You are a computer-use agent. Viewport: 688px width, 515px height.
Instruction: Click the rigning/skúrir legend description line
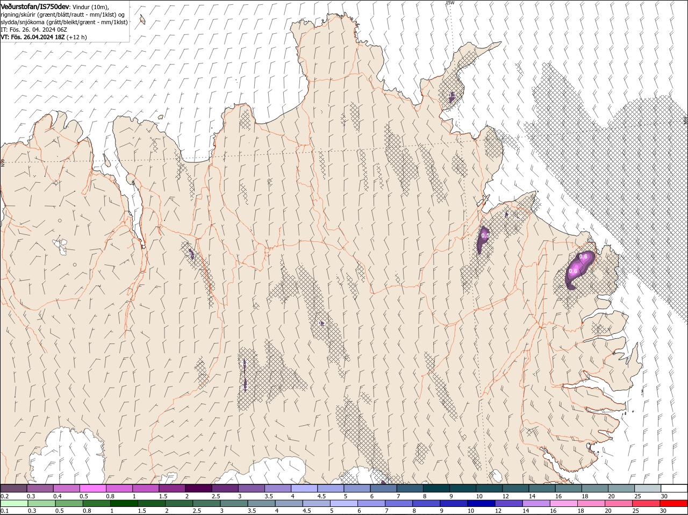[x=62, y=14]
